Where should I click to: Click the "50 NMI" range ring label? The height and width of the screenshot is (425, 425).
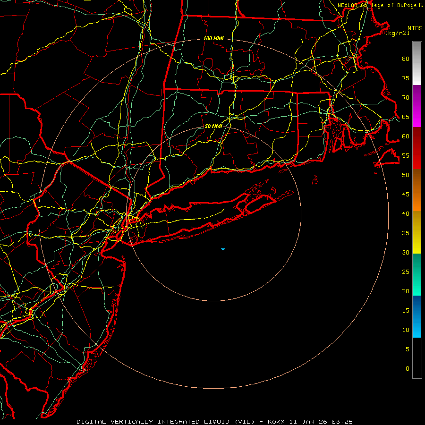213,126
